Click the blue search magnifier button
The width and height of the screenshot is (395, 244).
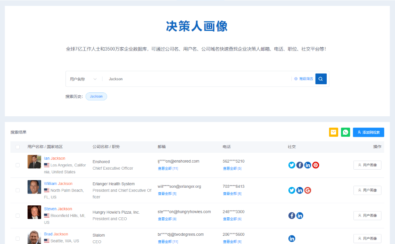tap(321, 79)
